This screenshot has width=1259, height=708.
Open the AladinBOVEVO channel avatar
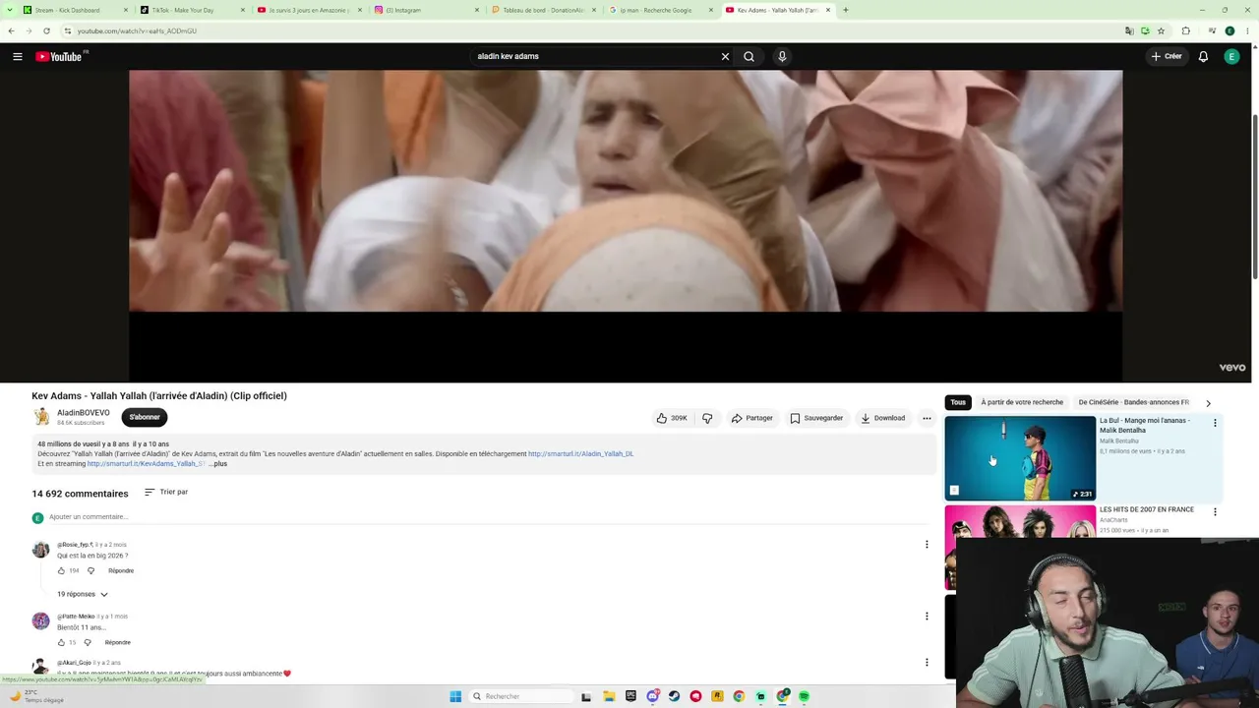[41, 417]
